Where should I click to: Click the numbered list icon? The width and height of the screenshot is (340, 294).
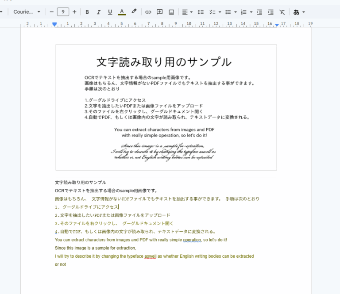click(244, 12)
